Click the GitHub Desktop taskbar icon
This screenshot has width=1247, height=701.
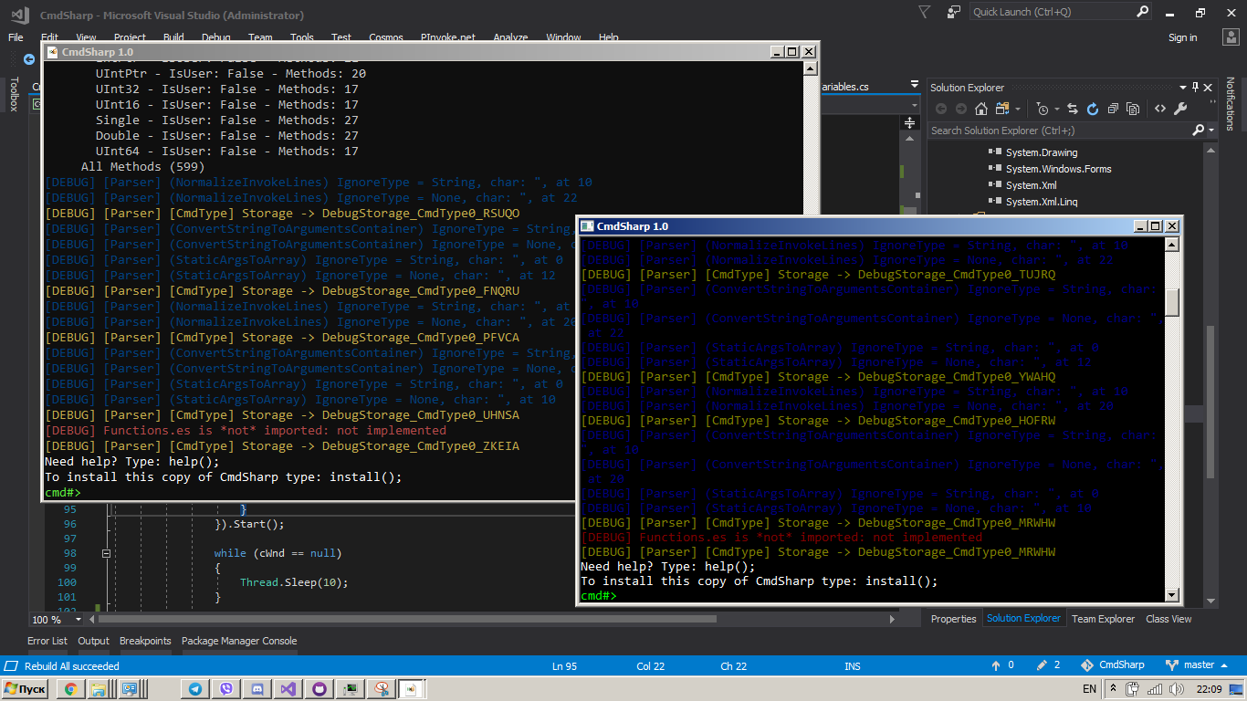coord(320,689)
